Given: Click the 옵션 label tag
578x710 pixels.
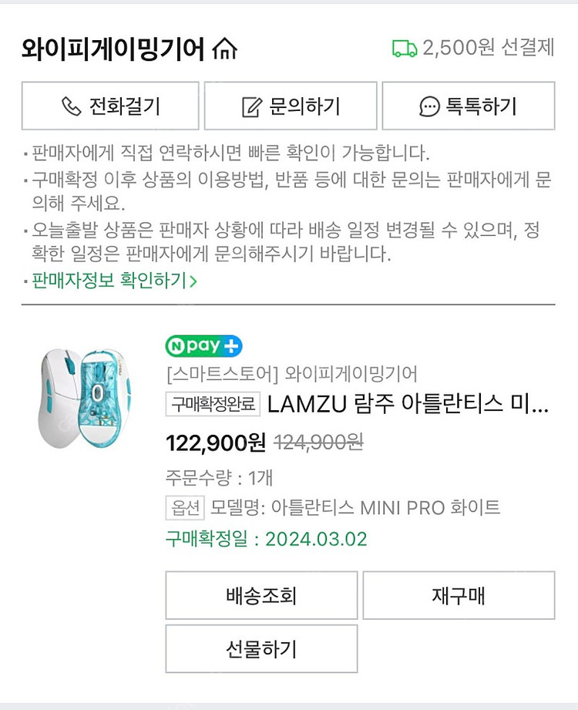Looking at the screenshot, I should [x=184, y=507].
